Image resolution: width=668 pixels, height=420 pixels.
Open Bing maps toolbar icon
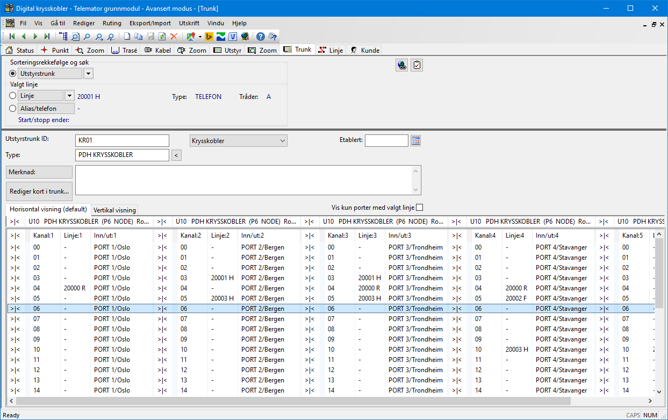[210, 37]
